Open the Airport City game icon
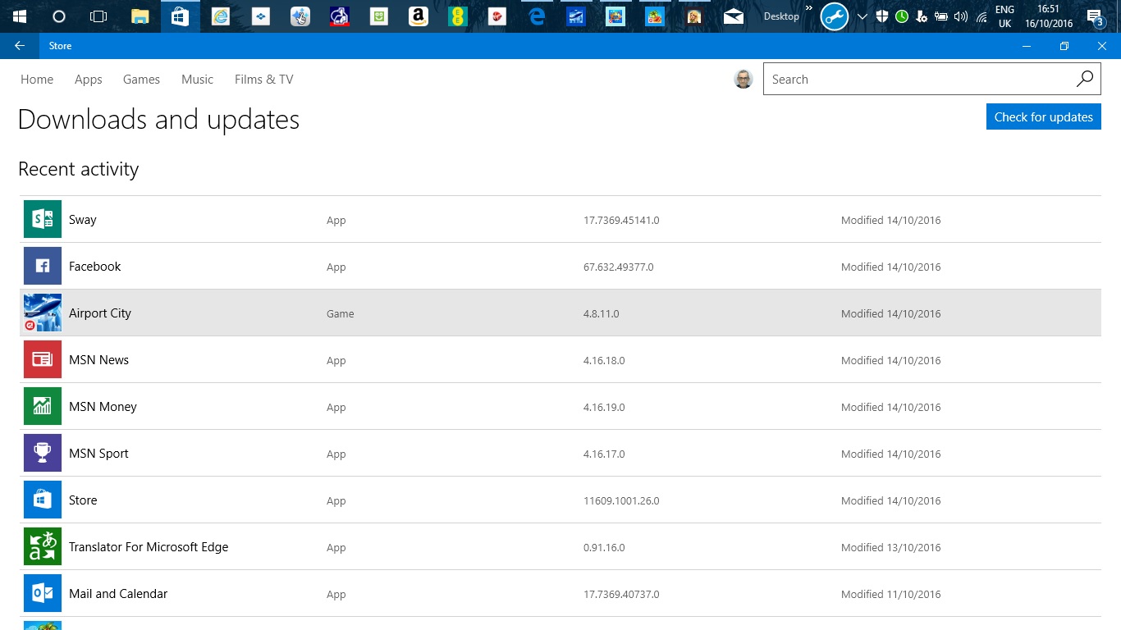1121x630 pixels. click(x=43, y=313)
